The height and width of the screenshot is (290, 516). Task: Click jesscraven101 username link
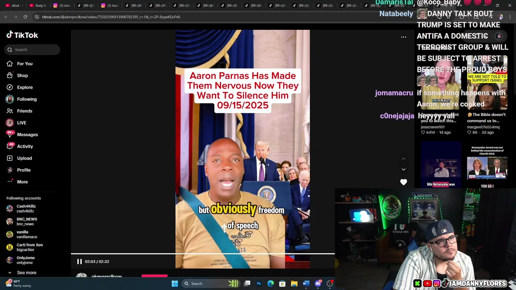tap(433, 127)
